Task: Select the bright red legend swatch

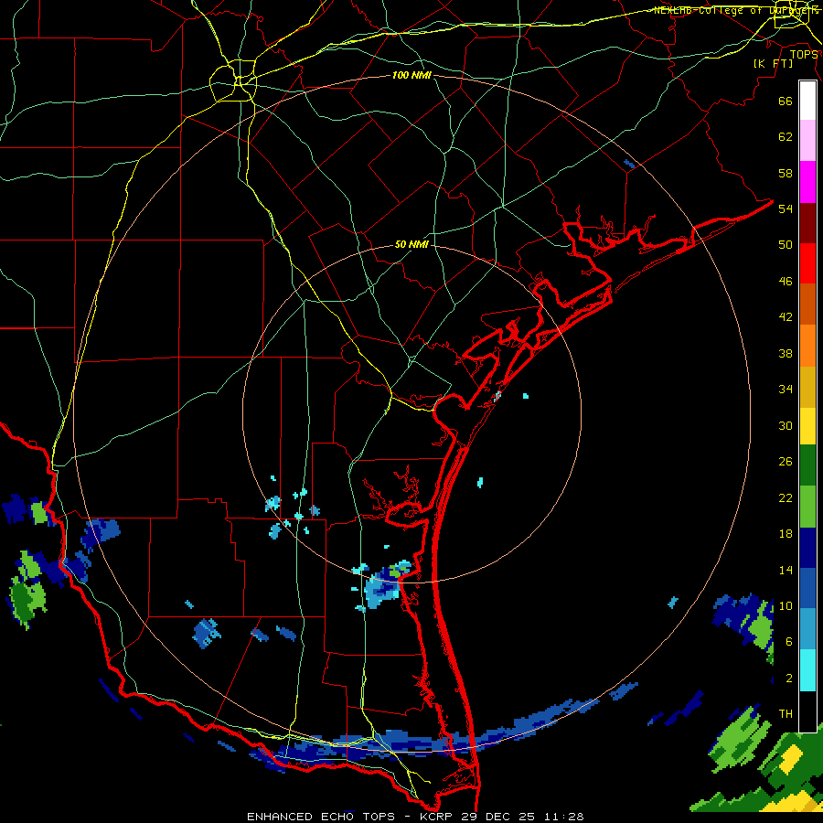Action: click(x=807, y=263)
